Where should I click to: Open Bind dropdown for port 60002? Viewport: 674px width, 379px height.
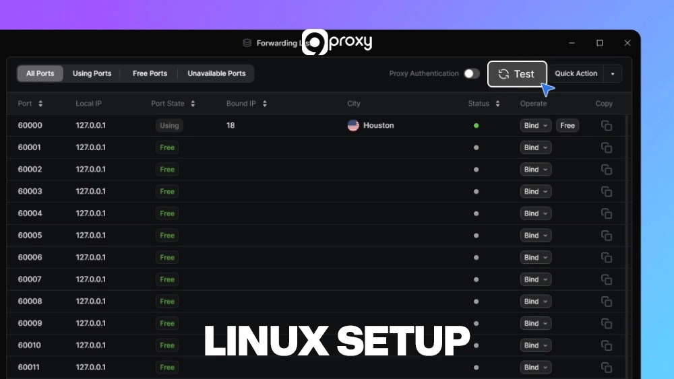(x=536, y=169)
